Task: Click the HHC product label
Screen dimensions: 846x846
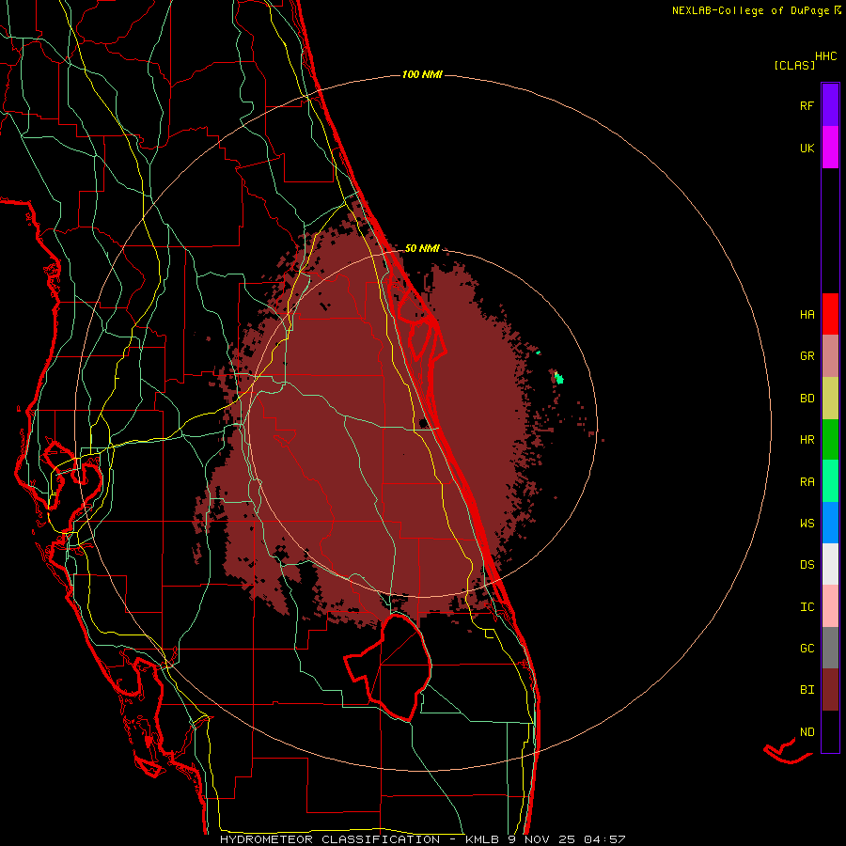Action: click(x=825, y=56)
